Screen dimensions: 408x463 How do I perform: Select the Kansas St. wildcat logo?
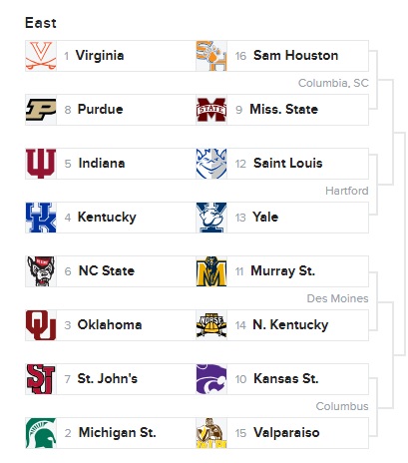coord(211,379)
